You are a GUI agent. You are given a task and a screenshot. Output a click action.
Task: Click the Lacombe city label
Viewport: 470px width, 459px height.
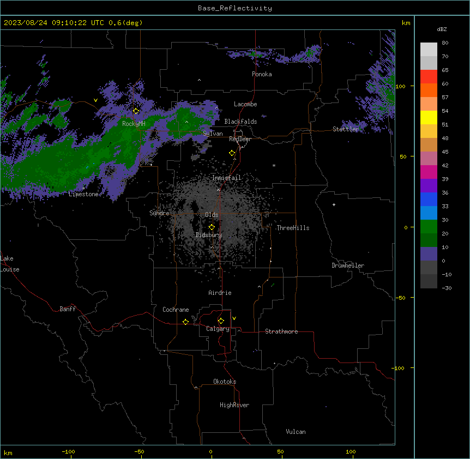(x=245, y=104)
